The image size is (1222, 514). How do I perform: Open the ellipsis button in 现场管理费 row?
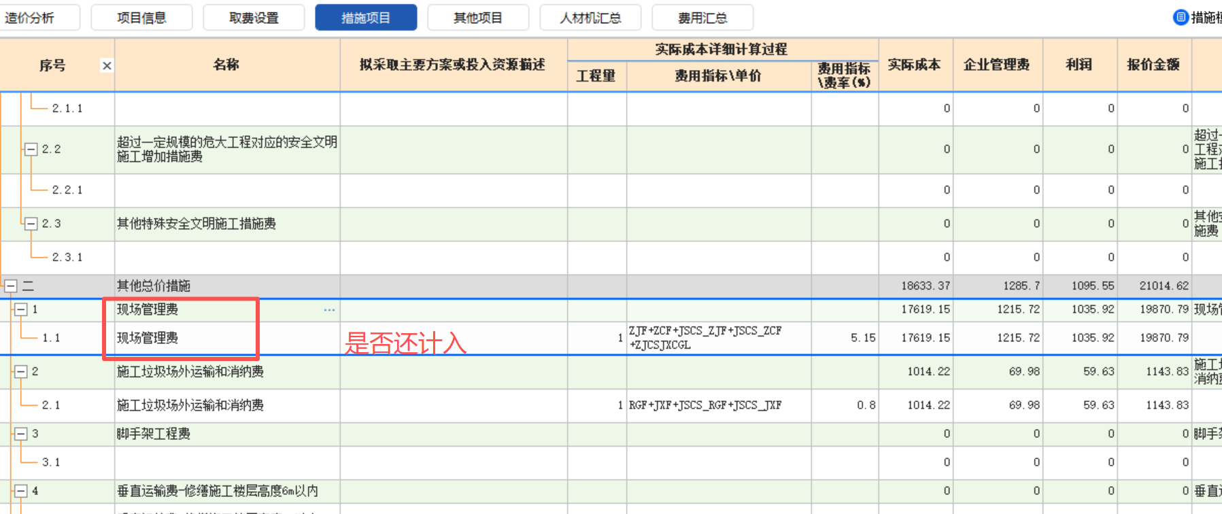(x=329, y=310)
